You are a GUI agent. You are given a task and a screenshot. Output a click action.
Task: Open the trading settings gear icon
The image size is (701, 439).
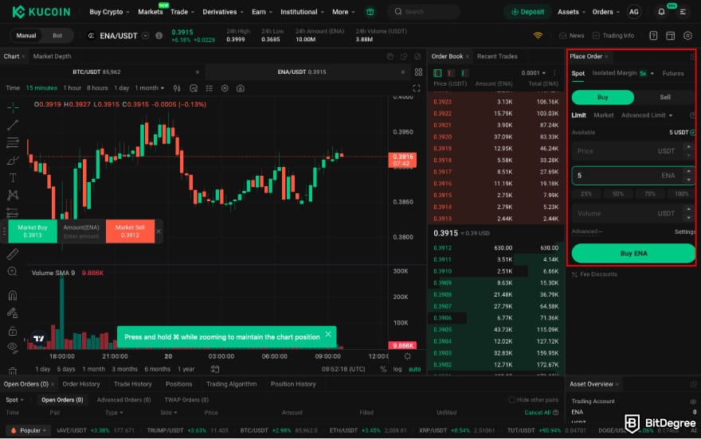[x=687, y=36]
